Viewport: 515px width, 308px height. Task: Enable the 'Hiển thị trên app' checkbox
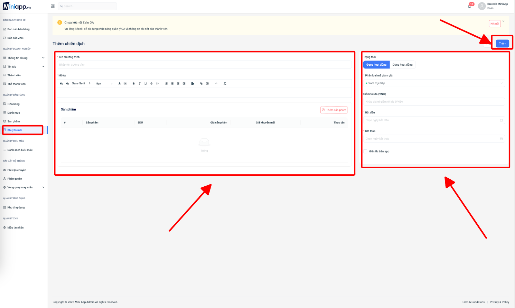click(x=365, y=151)
